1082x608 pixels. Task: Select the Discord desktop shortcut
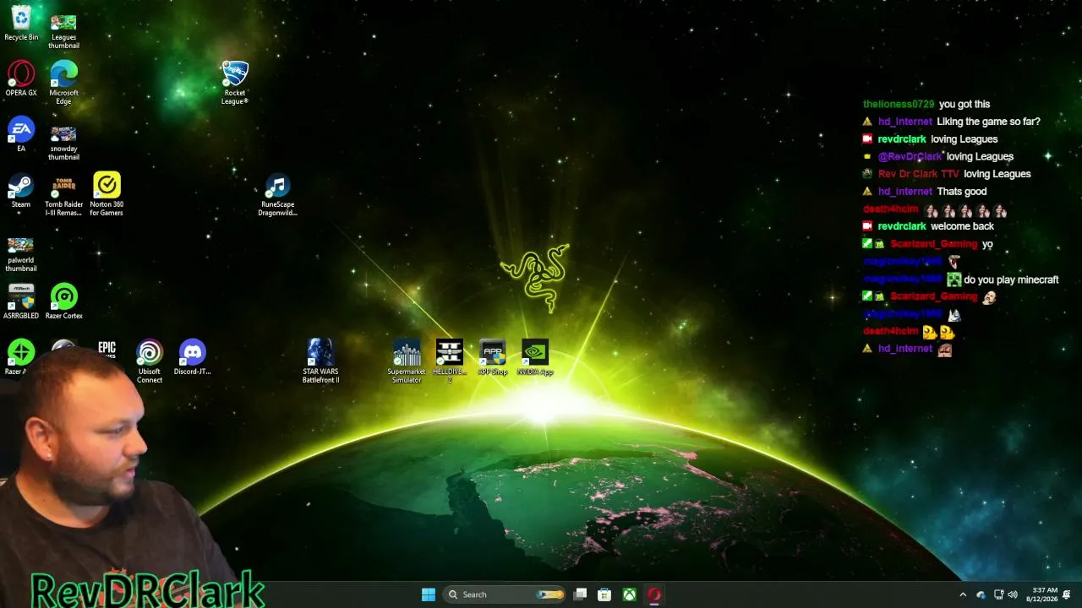pyautogui.click(x=193, y=357)
